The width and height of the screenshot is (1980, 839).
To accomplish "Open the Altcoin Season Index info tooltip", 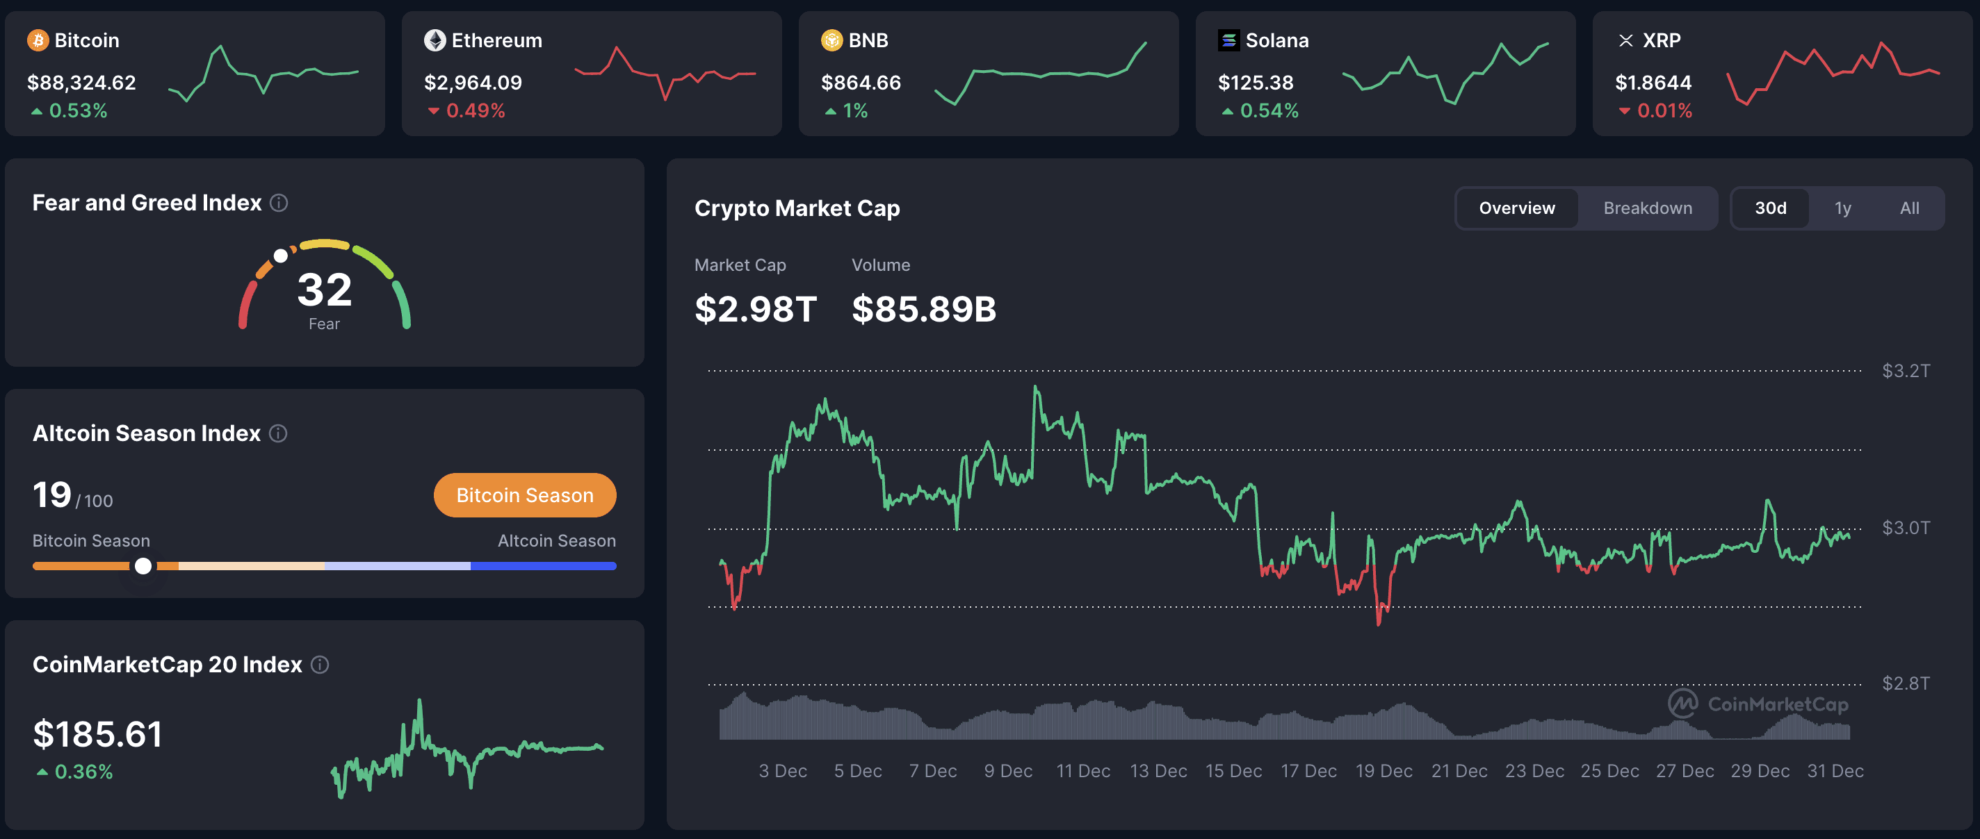I will [277, 433].
